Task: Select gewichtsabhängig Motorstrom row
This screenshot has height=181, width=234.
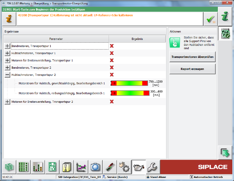Action: point(62,84)
